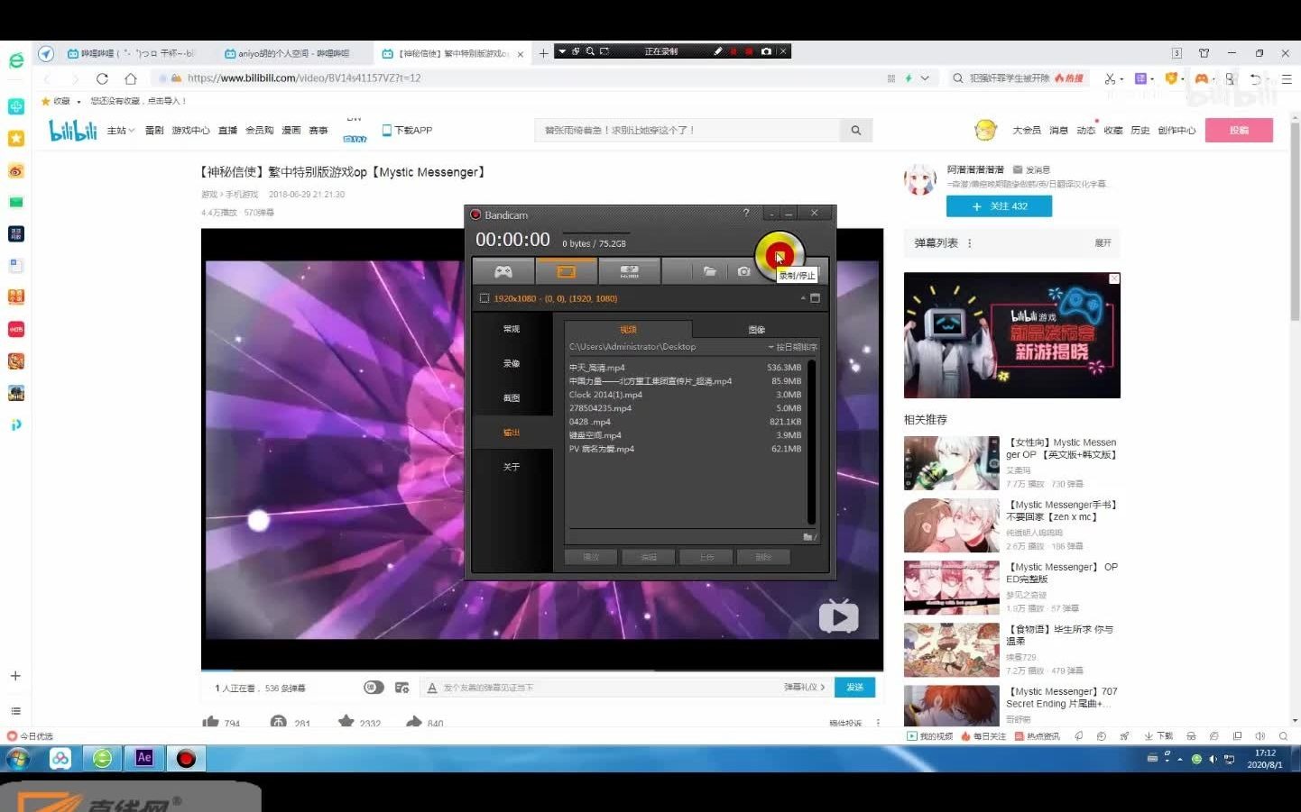The width and height of the screenshot is (1301, 812).
Task: Click camera icon on top recording bar
Action: 766,51
